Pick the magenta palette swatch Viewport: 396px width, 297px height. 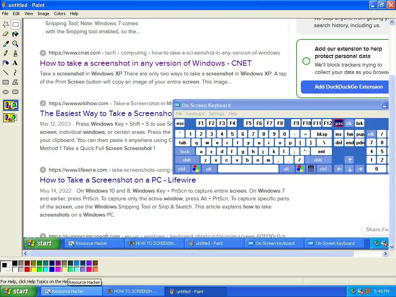pos(58,270)
